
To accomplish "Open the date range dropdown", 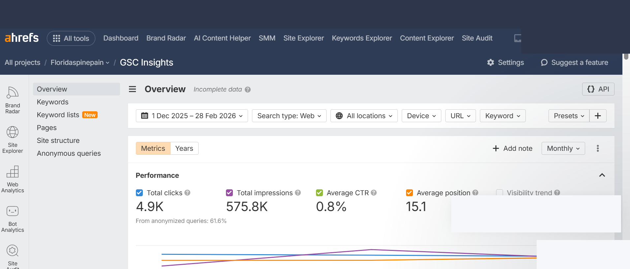I will (192, 116).
